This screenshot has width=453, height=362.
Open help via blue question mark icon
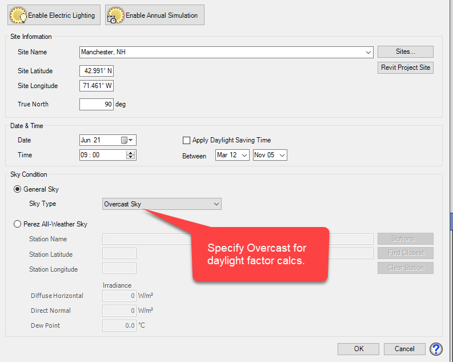click(x=436, y=349)
